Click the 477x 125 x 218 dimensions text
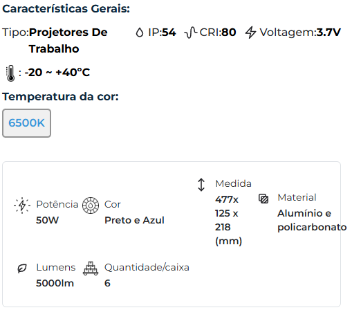The image size is (352, 310). pos(228,220)
